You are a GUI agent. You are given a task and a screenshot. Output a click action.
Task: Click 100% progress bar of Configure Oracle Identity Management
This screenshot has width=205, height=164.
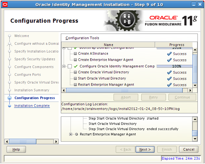point(175,66)
